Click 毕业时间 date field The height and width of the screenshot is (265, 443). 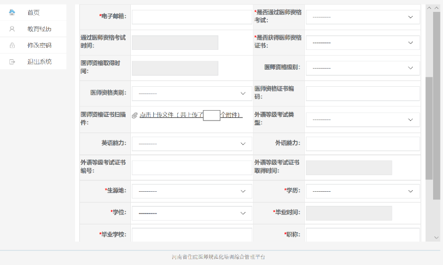[x=349, y=213]
